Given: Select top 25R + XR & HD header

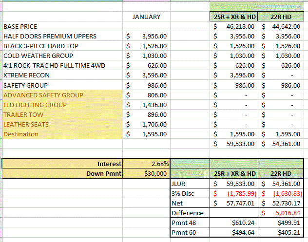Looking at the screenshot, I should point(234,17).
